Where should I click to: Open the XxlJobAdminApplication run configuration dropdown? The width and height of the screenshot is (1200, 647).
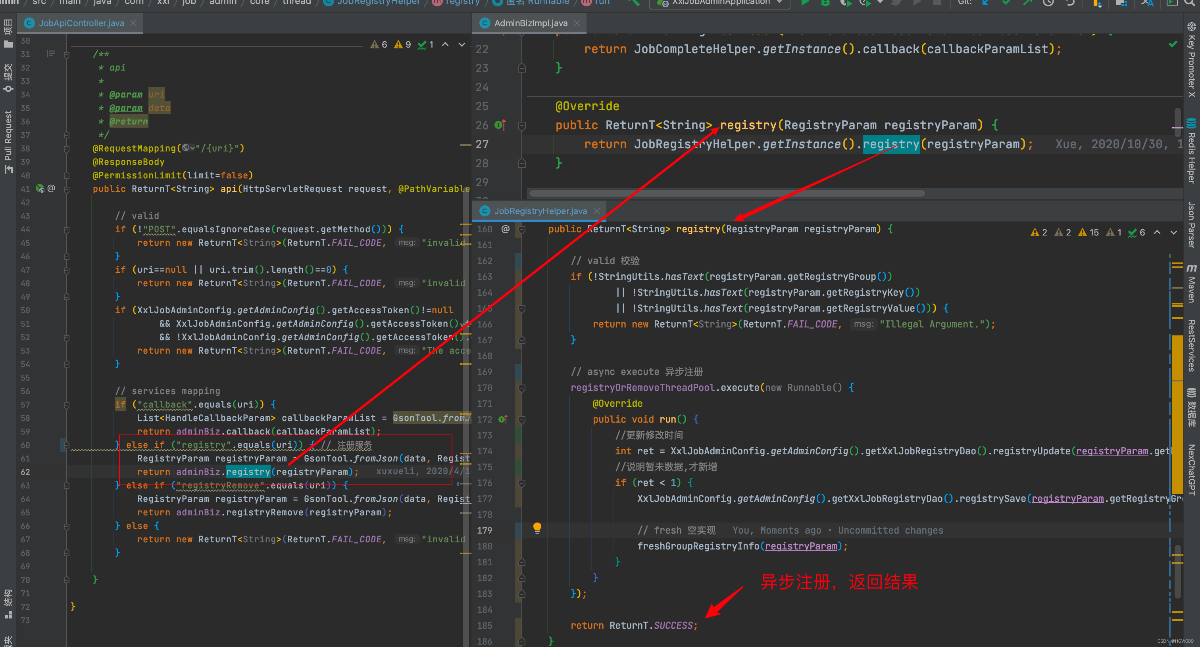coord(720,3)
